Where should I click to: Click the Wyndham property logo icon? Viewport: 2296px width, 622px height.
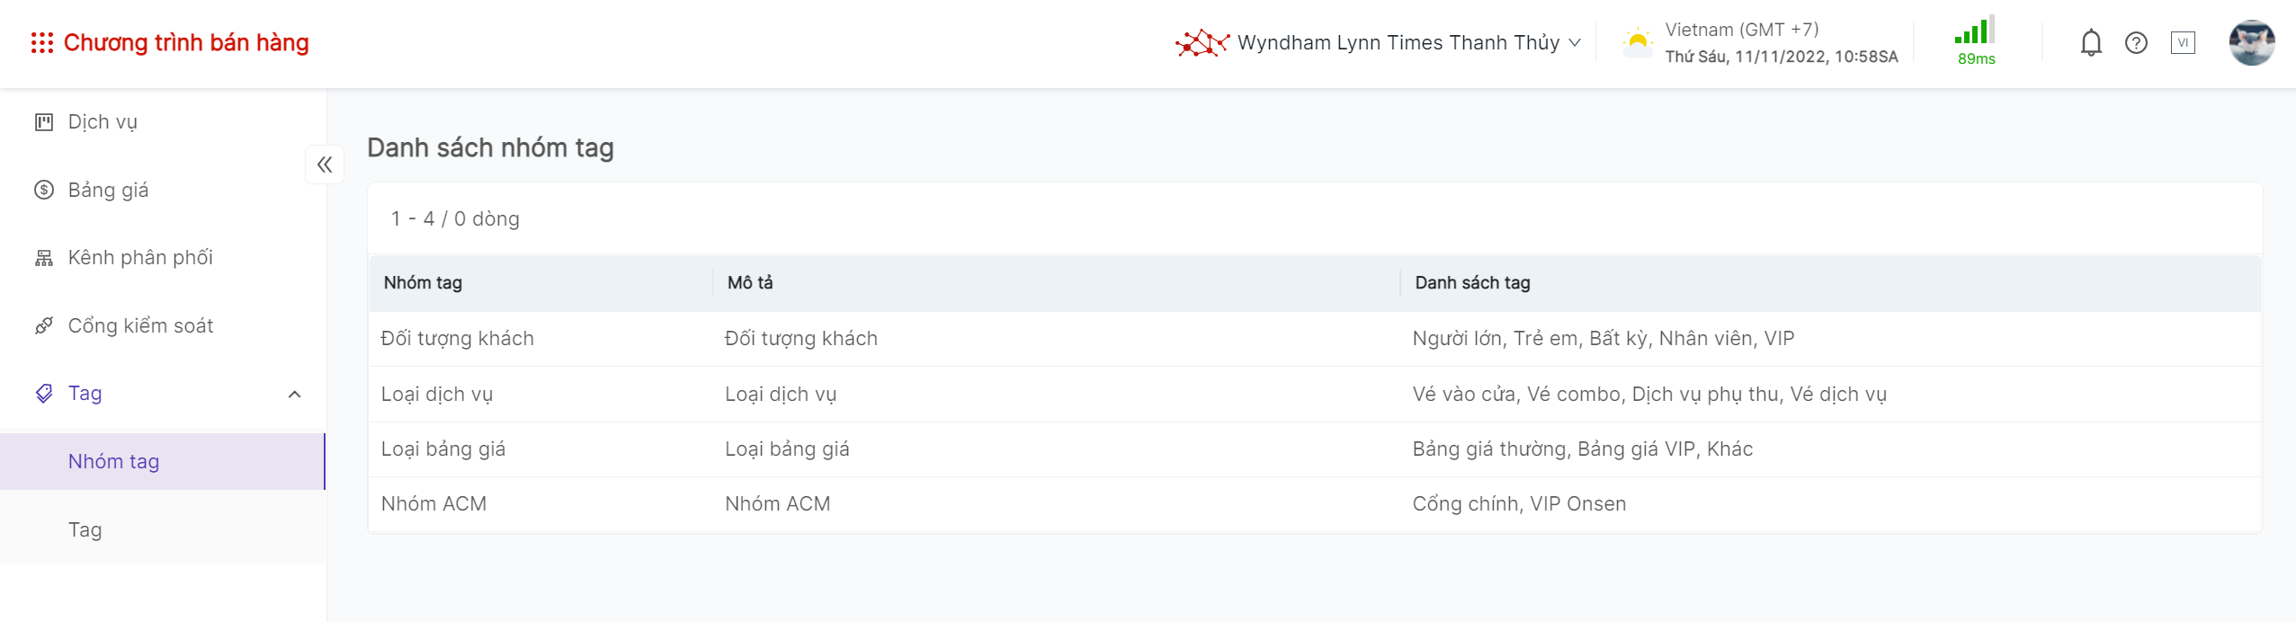pyautogui.click(x=1202, y=43)
